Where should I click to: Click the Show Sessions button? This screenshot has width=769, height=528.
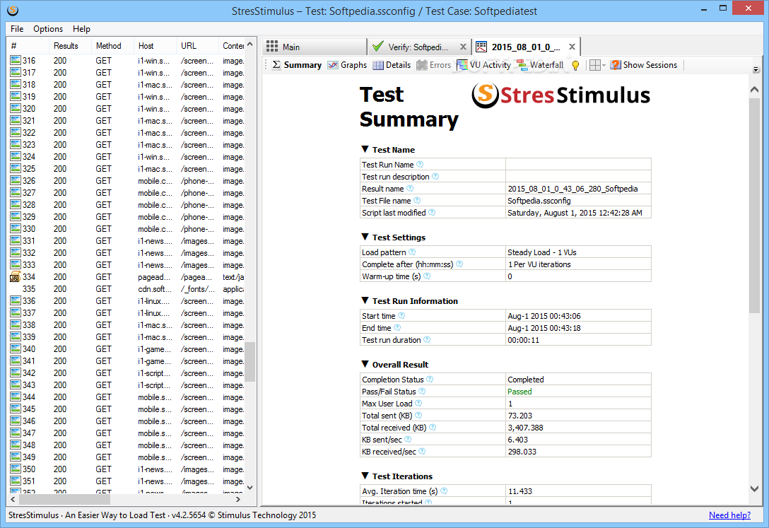(x=644, y=65)
